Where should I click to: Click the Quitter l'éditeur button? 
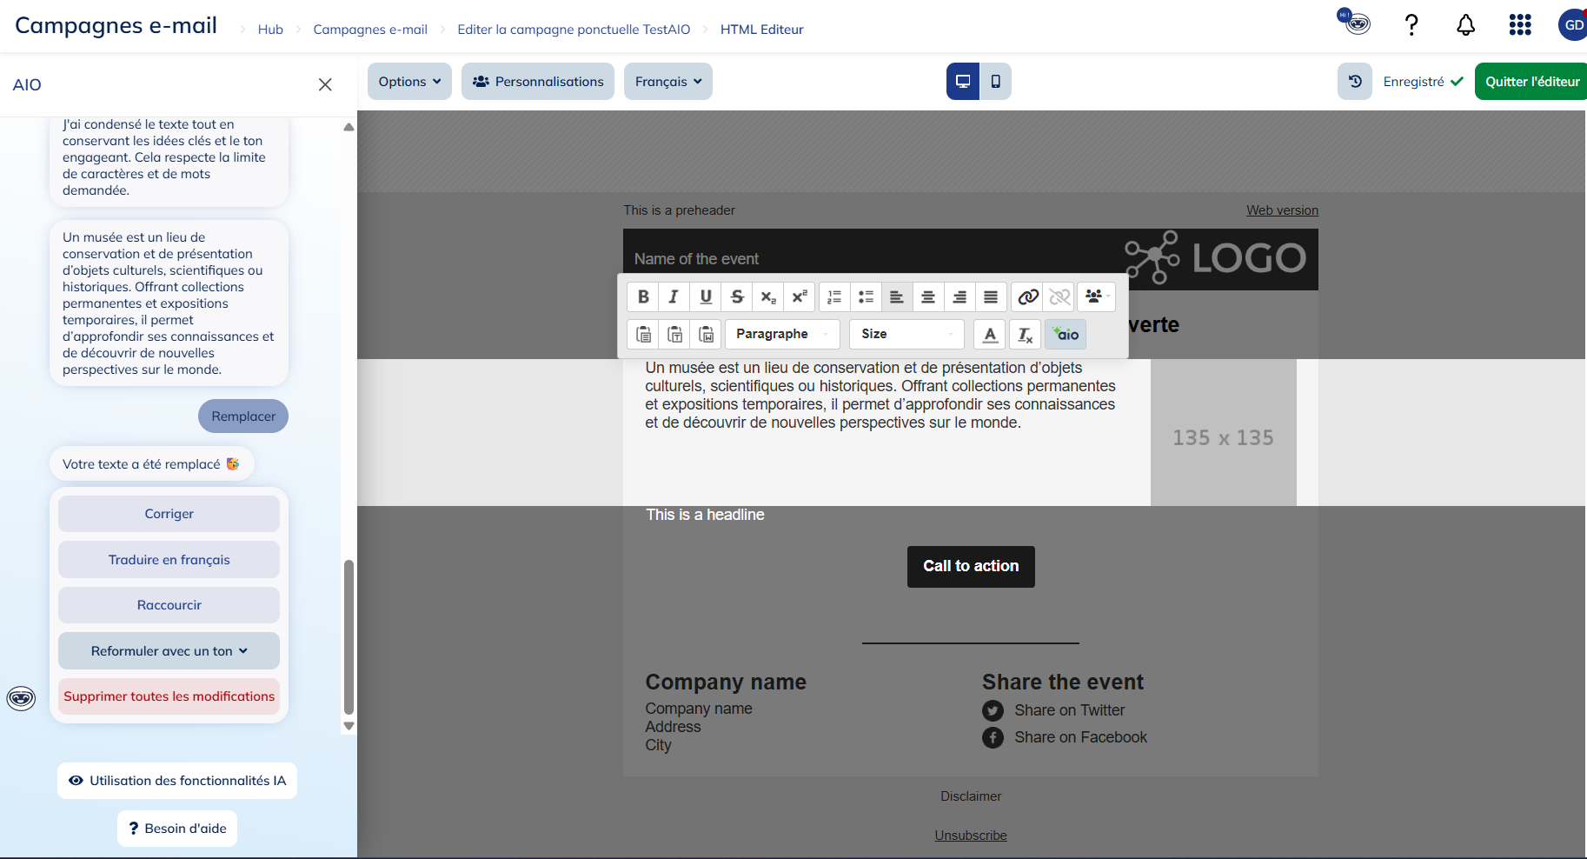point(1531,82)
